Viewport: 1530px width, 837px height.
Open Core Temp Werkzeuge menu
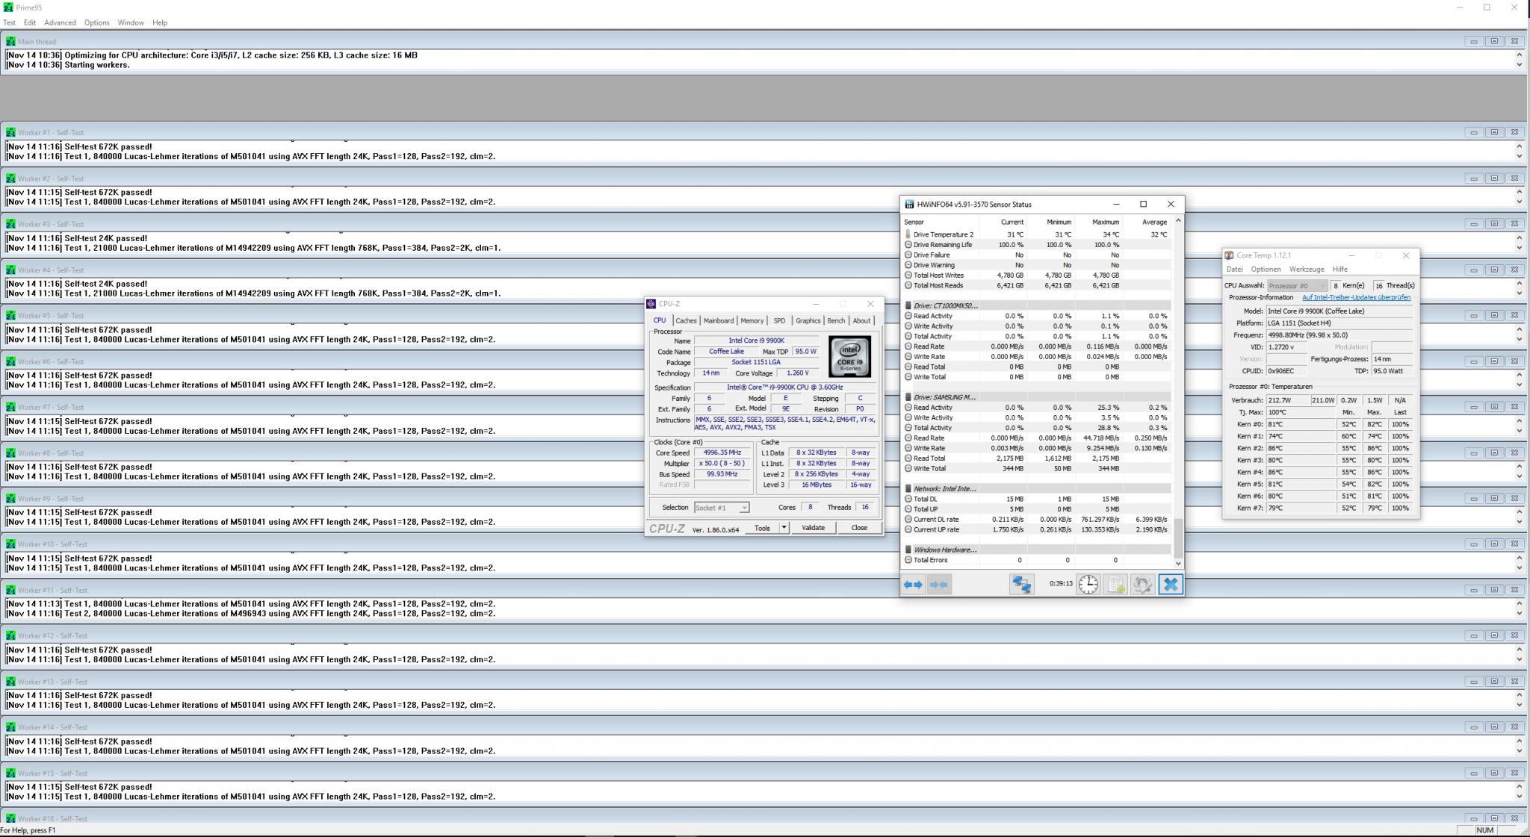(x=1306, y=270)
